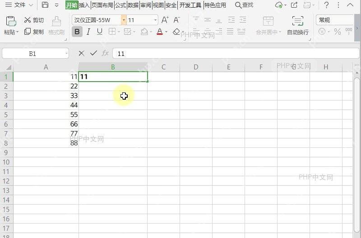Switch to the 插入 tab

(84, 5)
